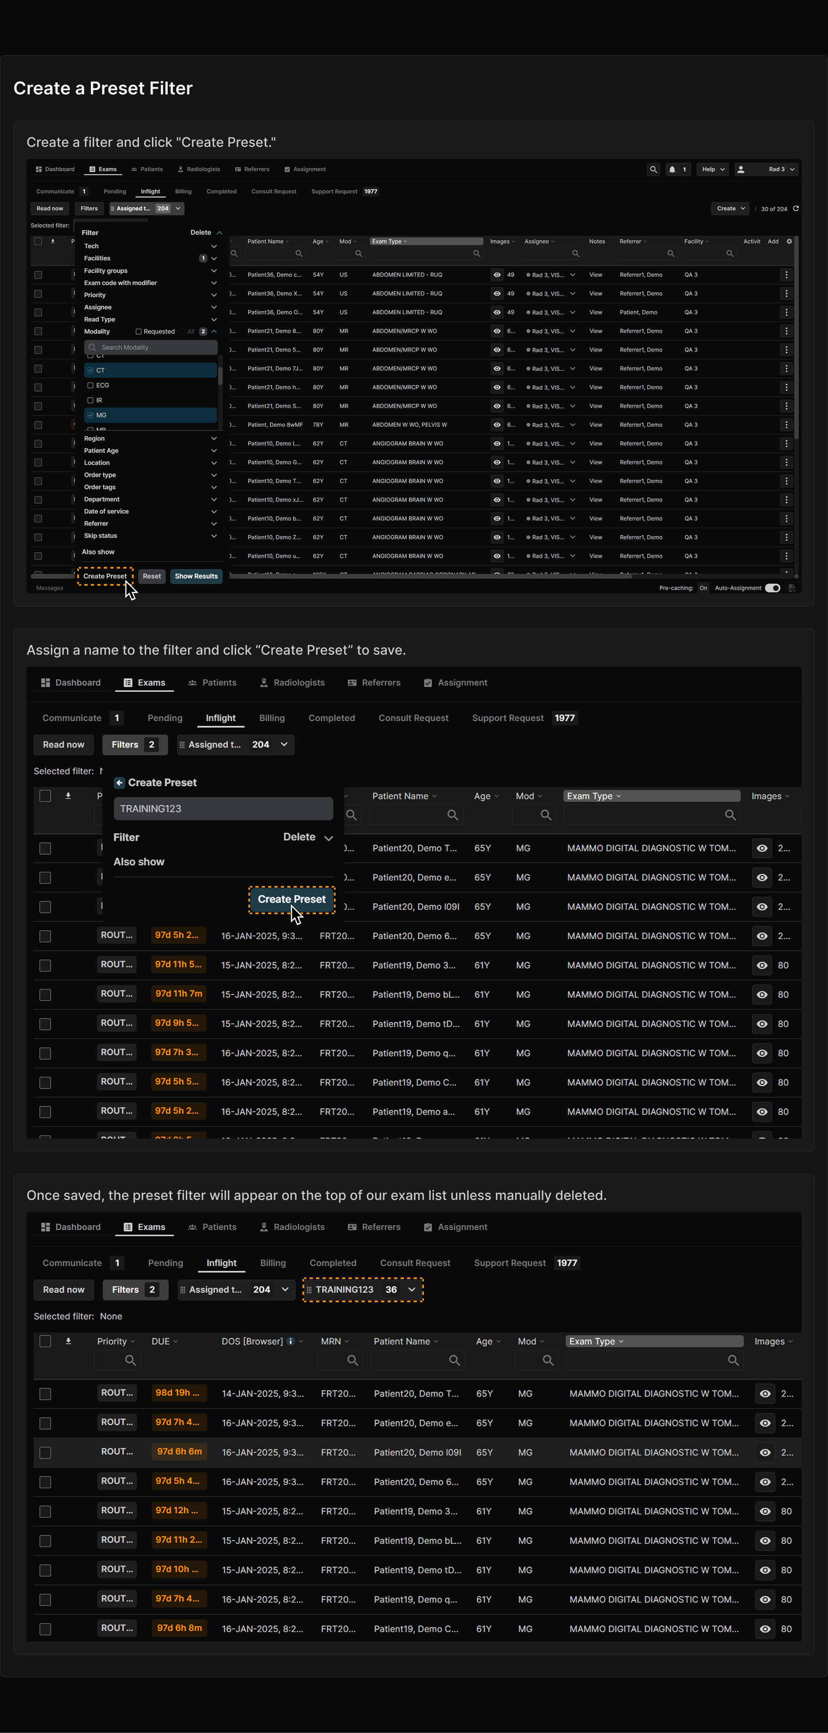The image size is (828, 1733).
Task: Switch to Patients tab in Create-a-filter screenshot
Action: click(146, 170)
